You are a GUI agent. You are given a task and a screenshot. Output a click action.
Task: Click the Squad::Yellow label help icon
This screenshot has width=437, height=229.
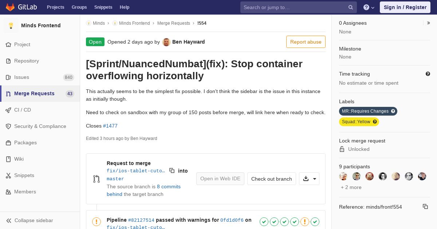click(x=375, y=122)
